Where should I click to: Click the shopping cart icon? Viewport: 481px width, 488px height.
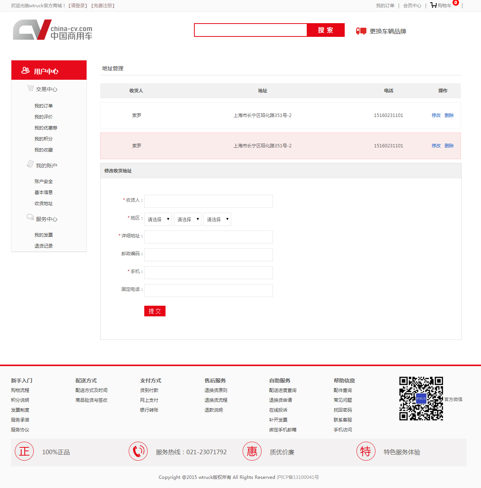433,5
